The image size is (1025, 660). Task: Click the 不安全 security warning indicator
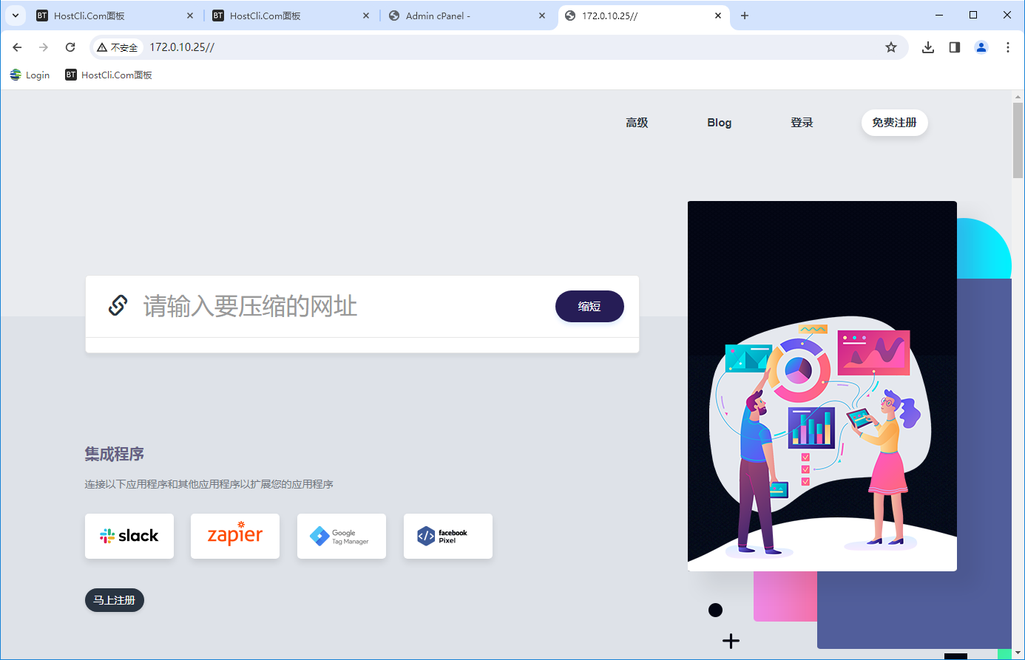pyautogui.click(x=118, y=47)
